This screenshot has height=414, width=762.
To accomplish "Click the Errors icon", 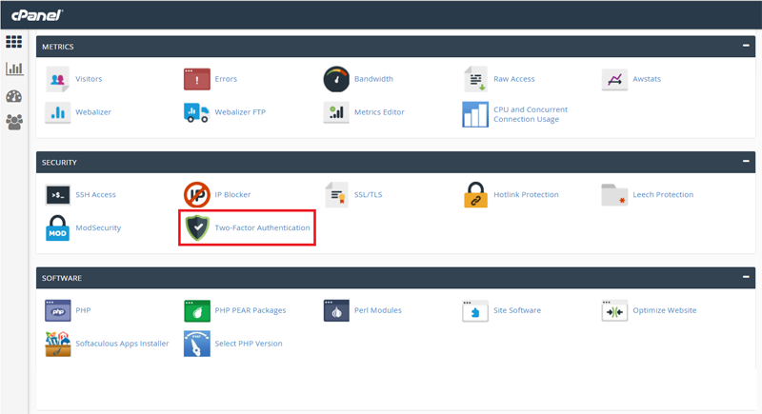I will pyautogui.click(x=197, y=79).
